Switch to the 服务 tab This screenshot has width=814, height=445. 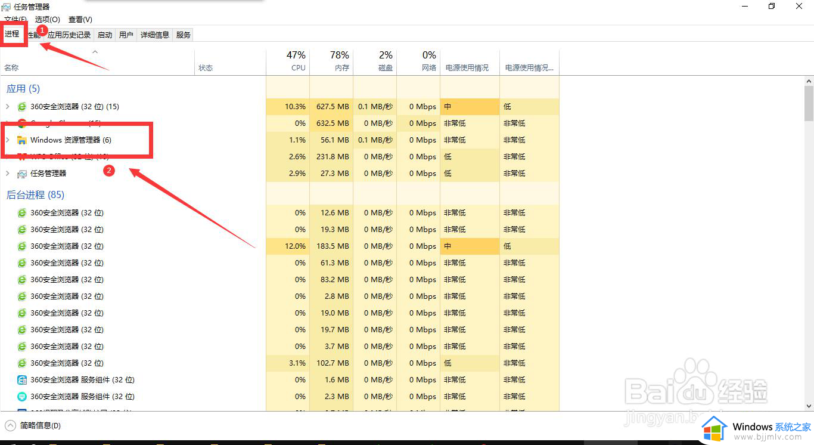click(x=184, y=35)
